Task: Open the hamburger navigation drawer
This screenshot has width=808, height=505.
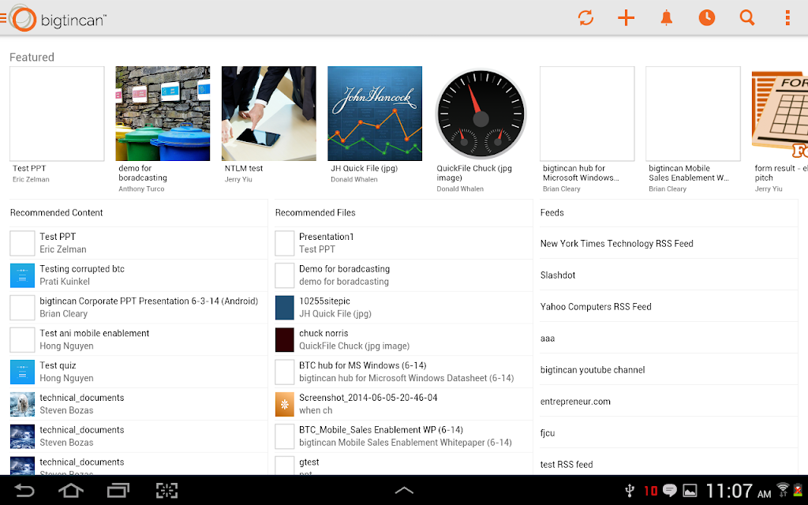Action: (3, 19)
